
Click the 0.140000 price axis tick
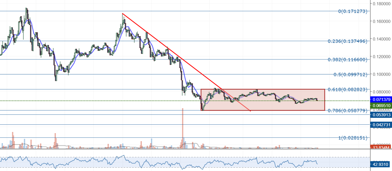click(383, 39)
